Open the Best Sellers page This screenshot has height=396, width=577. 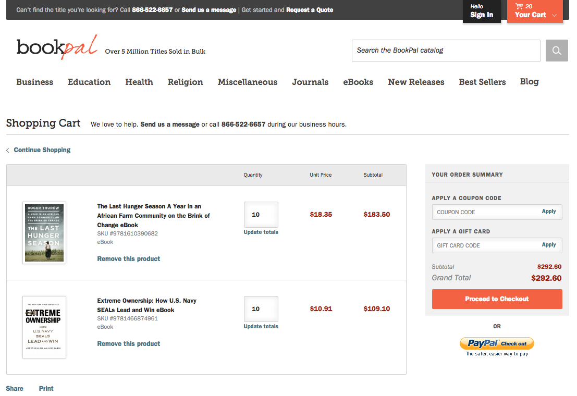click(483, 82)
